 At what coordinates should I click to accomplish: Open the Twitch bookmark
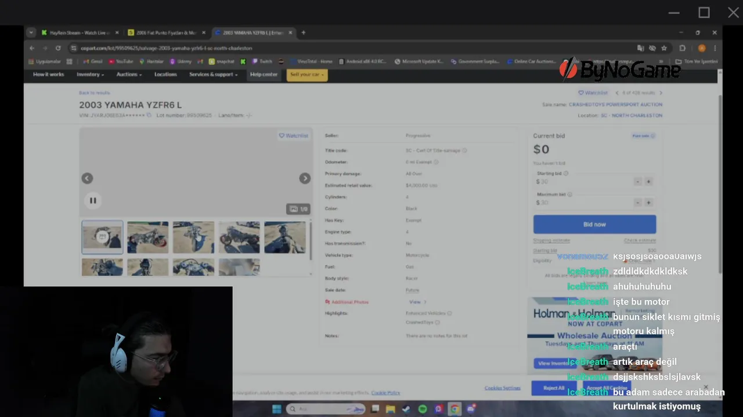point(262,61)
